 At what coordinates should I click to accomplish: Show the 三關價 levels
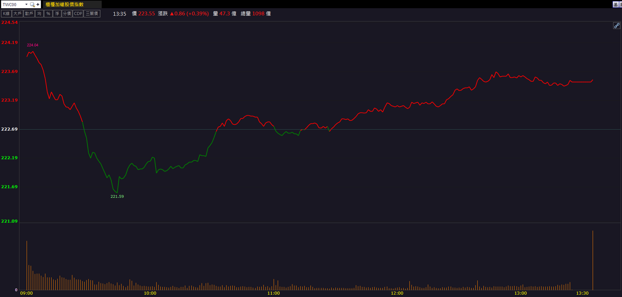(92, 14)
